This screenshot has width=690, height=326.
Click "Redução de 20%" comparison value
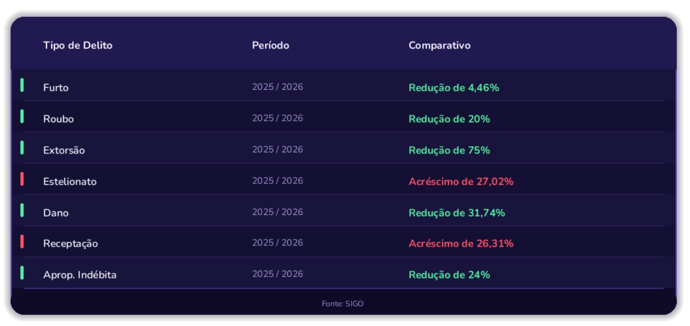point(449,119)
